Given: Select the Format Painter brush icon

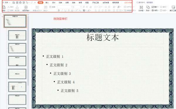Looking at the screenshot, I should 17,7.
